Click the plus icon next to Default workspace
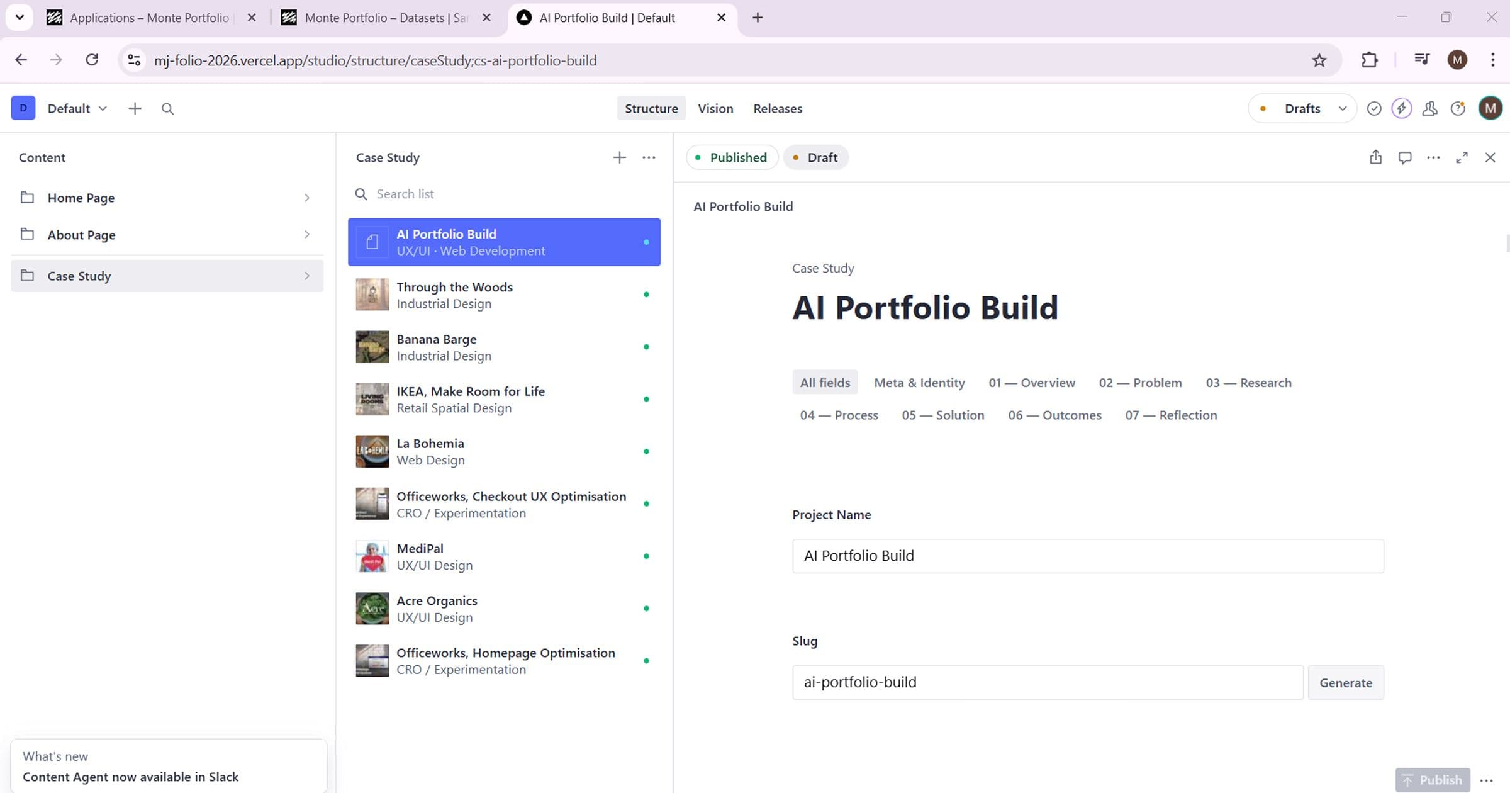The width and height of the screenshot is (1510, 793). click(135, 109)
